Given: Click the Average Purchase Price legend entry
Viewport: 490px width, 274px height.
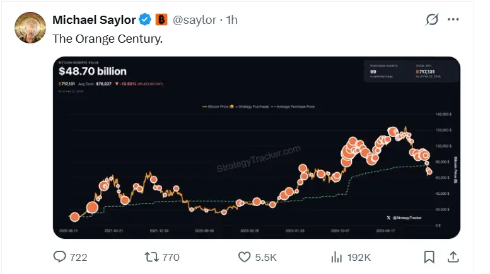Looking at the screenshot, I should [295, 107].
